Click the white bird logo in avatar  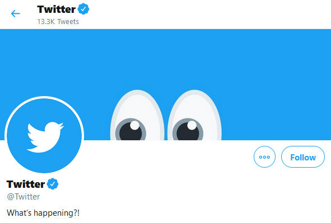[45, 137]
